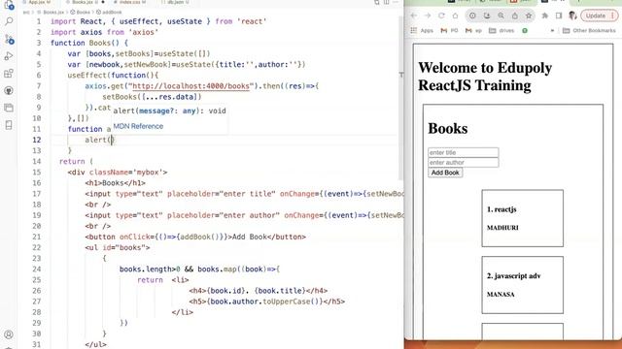622x349 pixels.
Task: Click 'useState' in the import line
Action: tap(185, 21)
